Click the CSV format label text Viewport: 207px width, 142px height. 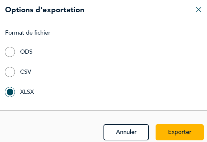[26, 72]
